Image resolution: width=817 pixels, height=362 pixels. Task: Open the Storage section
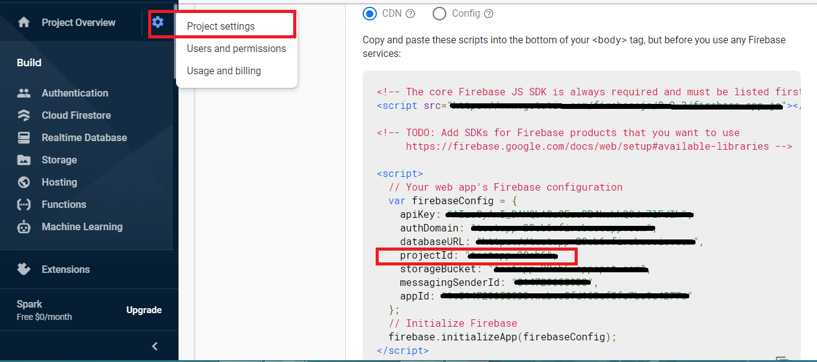point(59,160)
